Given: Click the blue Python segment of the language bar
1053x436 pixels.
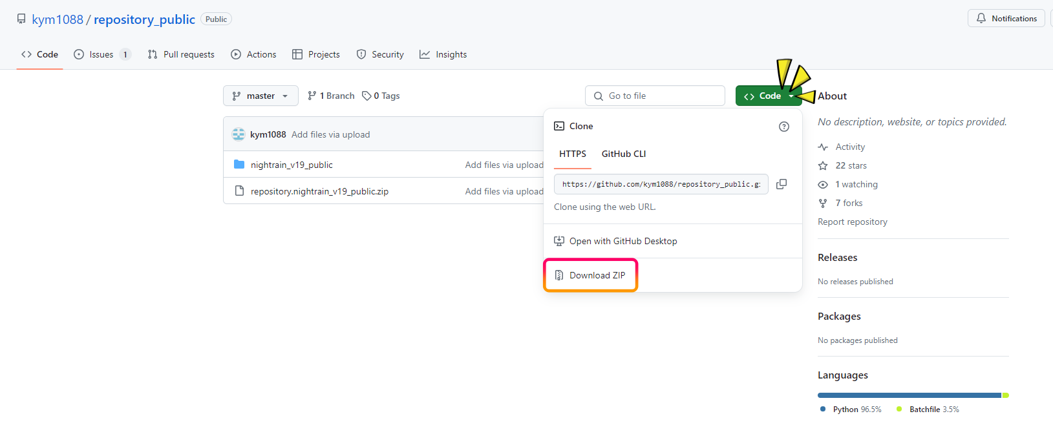Looking at the screenshot, I should 909,395.
